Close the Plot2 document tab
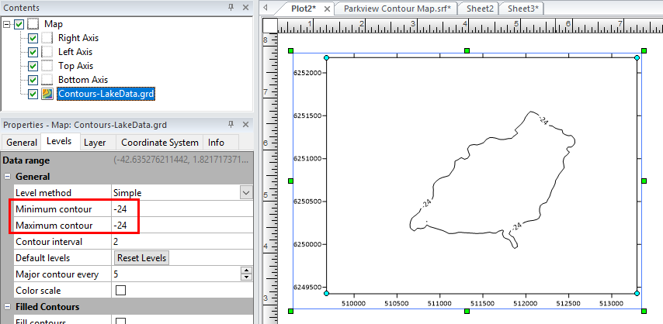This screenshot has height=324, width=663. 326,9
